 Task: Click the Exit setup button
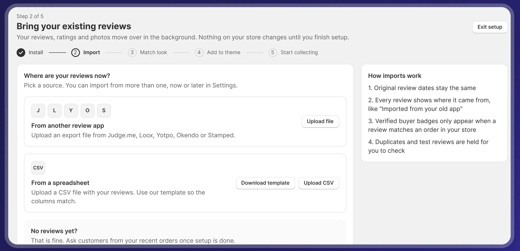pyautogui.click(x=490, y=27)
